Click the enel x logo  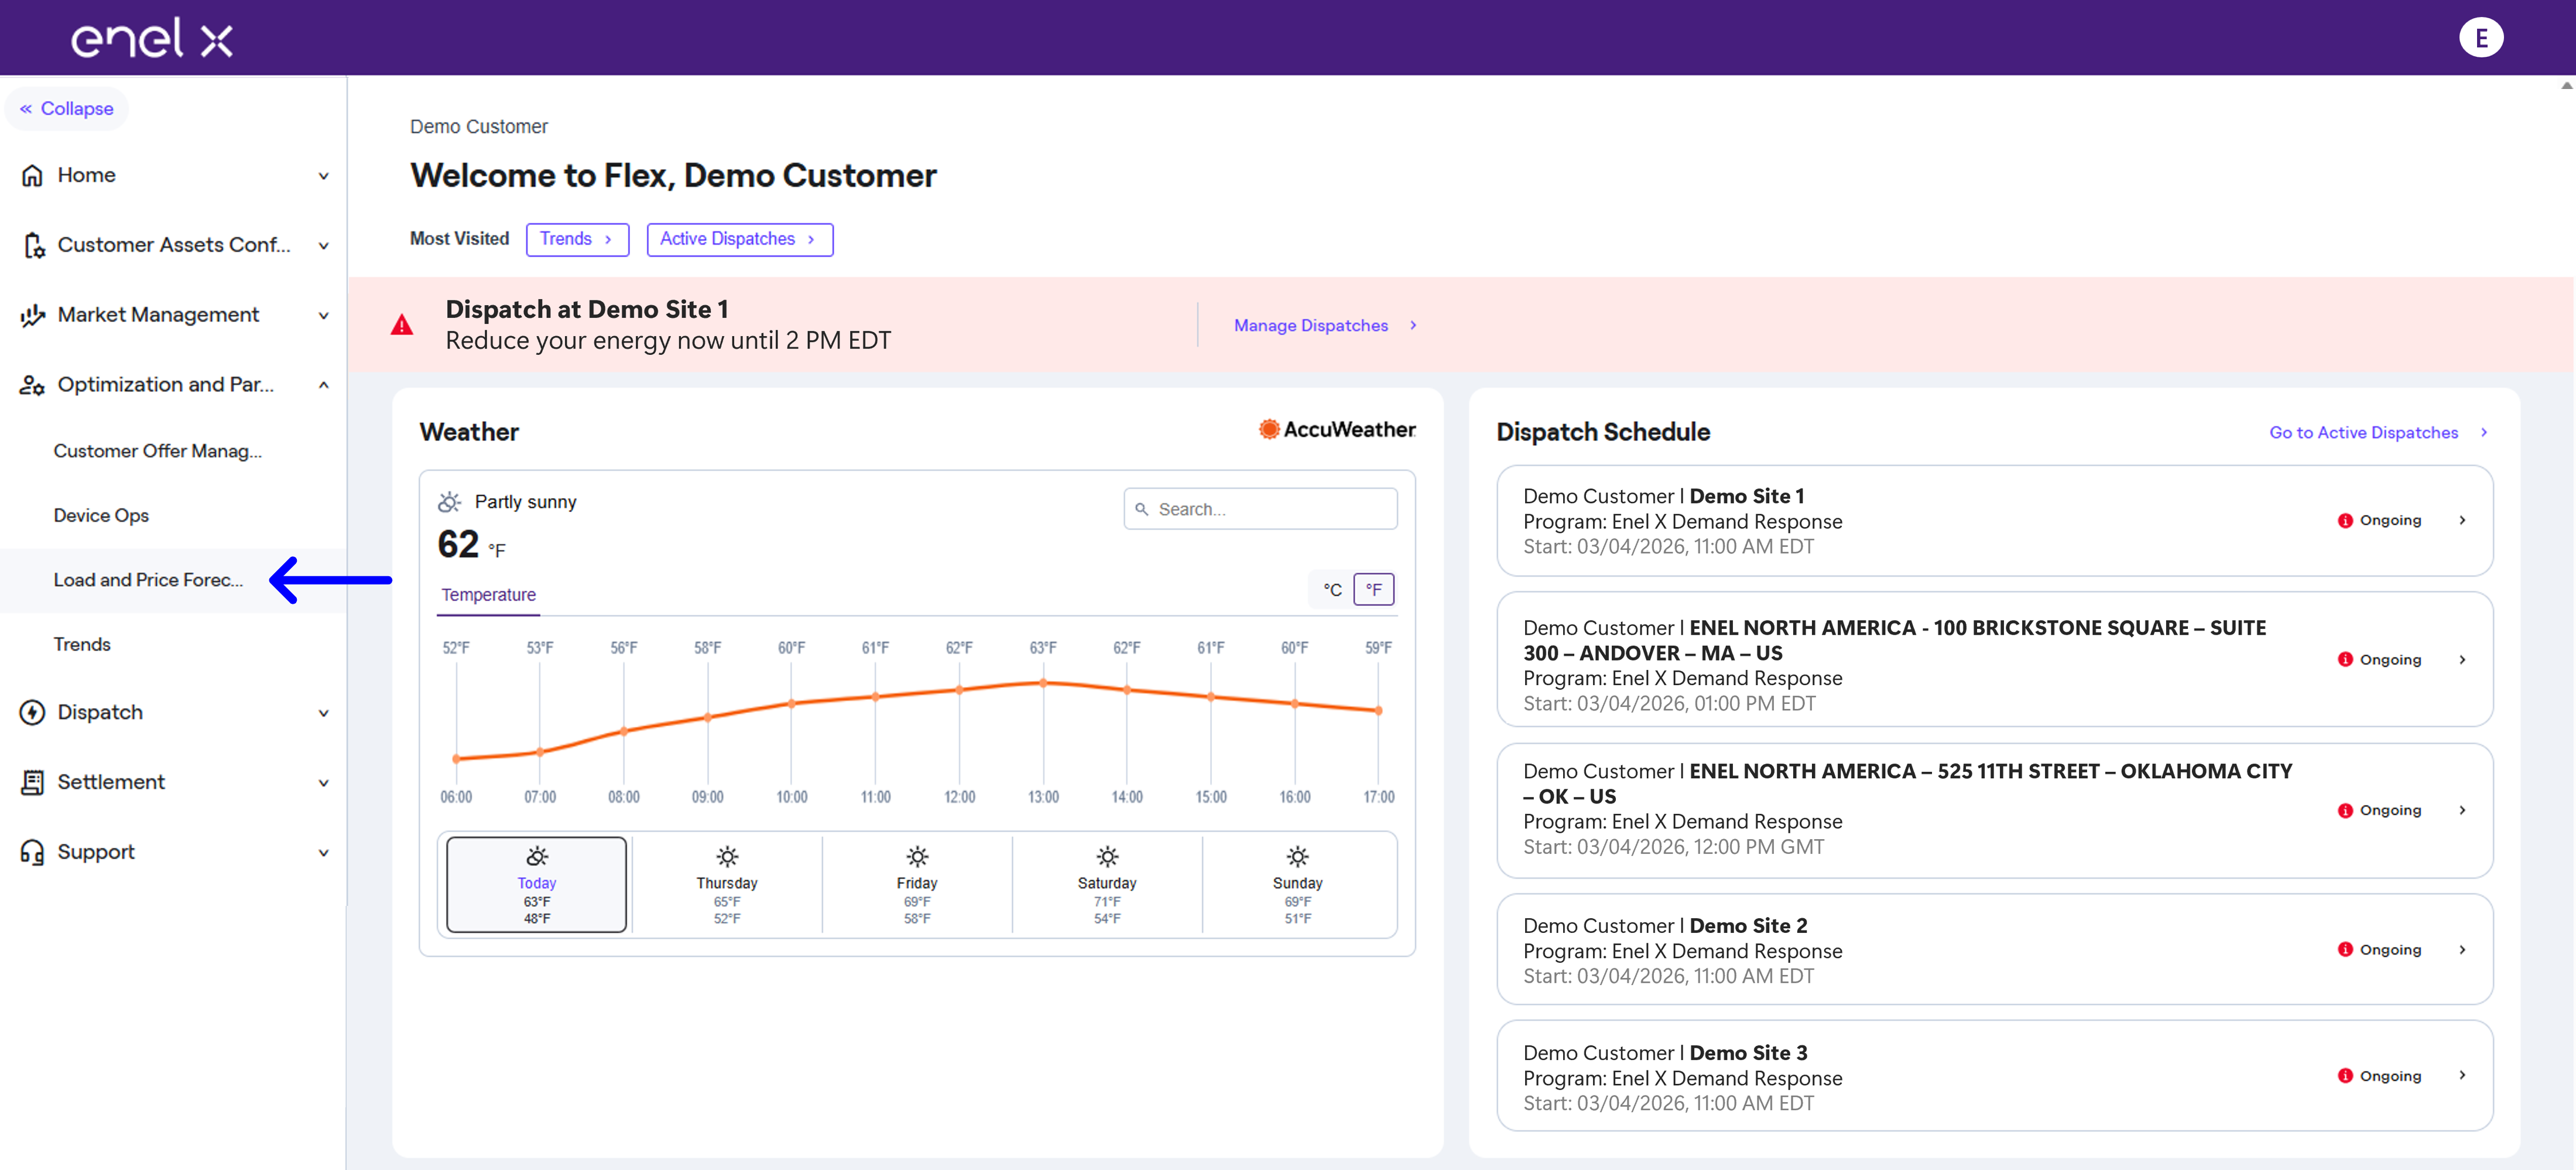pos(152,38)
